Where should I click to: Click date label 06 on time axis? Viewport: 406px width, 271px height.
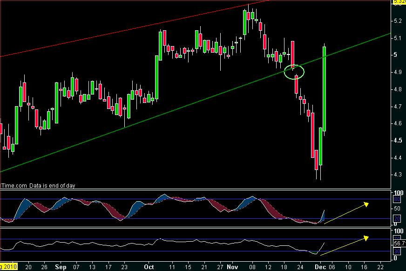tap(332, 267)
